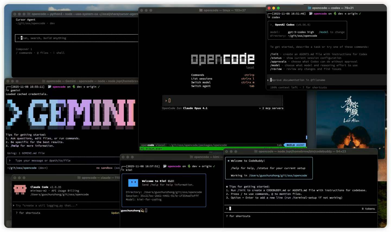Viewport: 391px width, 232px height.
Task: Click the '/review' command in the Codex list
Action: (276, 69)
